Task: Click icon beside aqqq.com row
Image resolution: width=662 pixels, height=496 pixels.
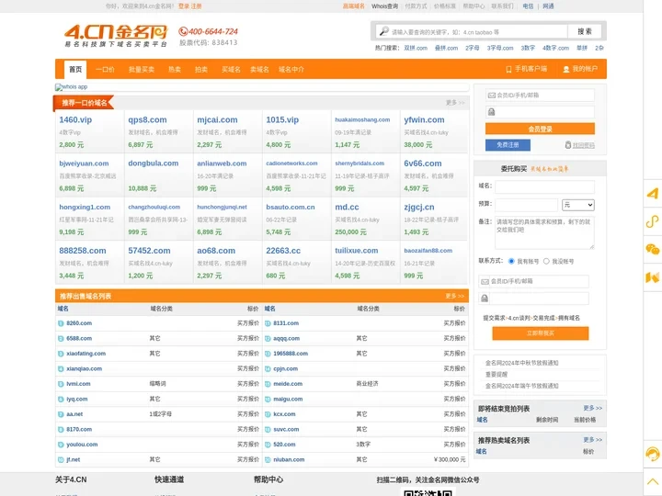Action: tap(268, 339)
